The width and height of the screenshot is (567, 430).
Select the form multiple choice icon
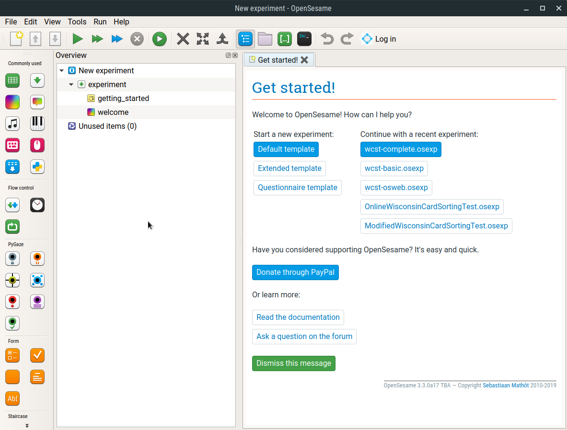point(12,355)
